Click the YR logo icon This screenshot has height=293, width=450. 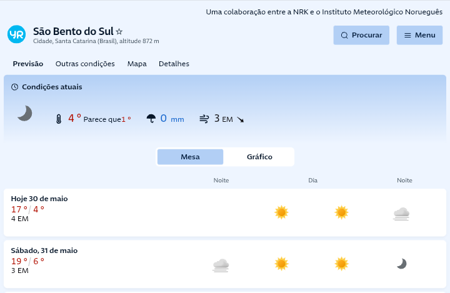16,35
